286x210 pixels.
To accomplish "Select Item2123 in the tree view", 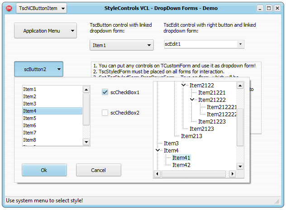I will (202, 129).
